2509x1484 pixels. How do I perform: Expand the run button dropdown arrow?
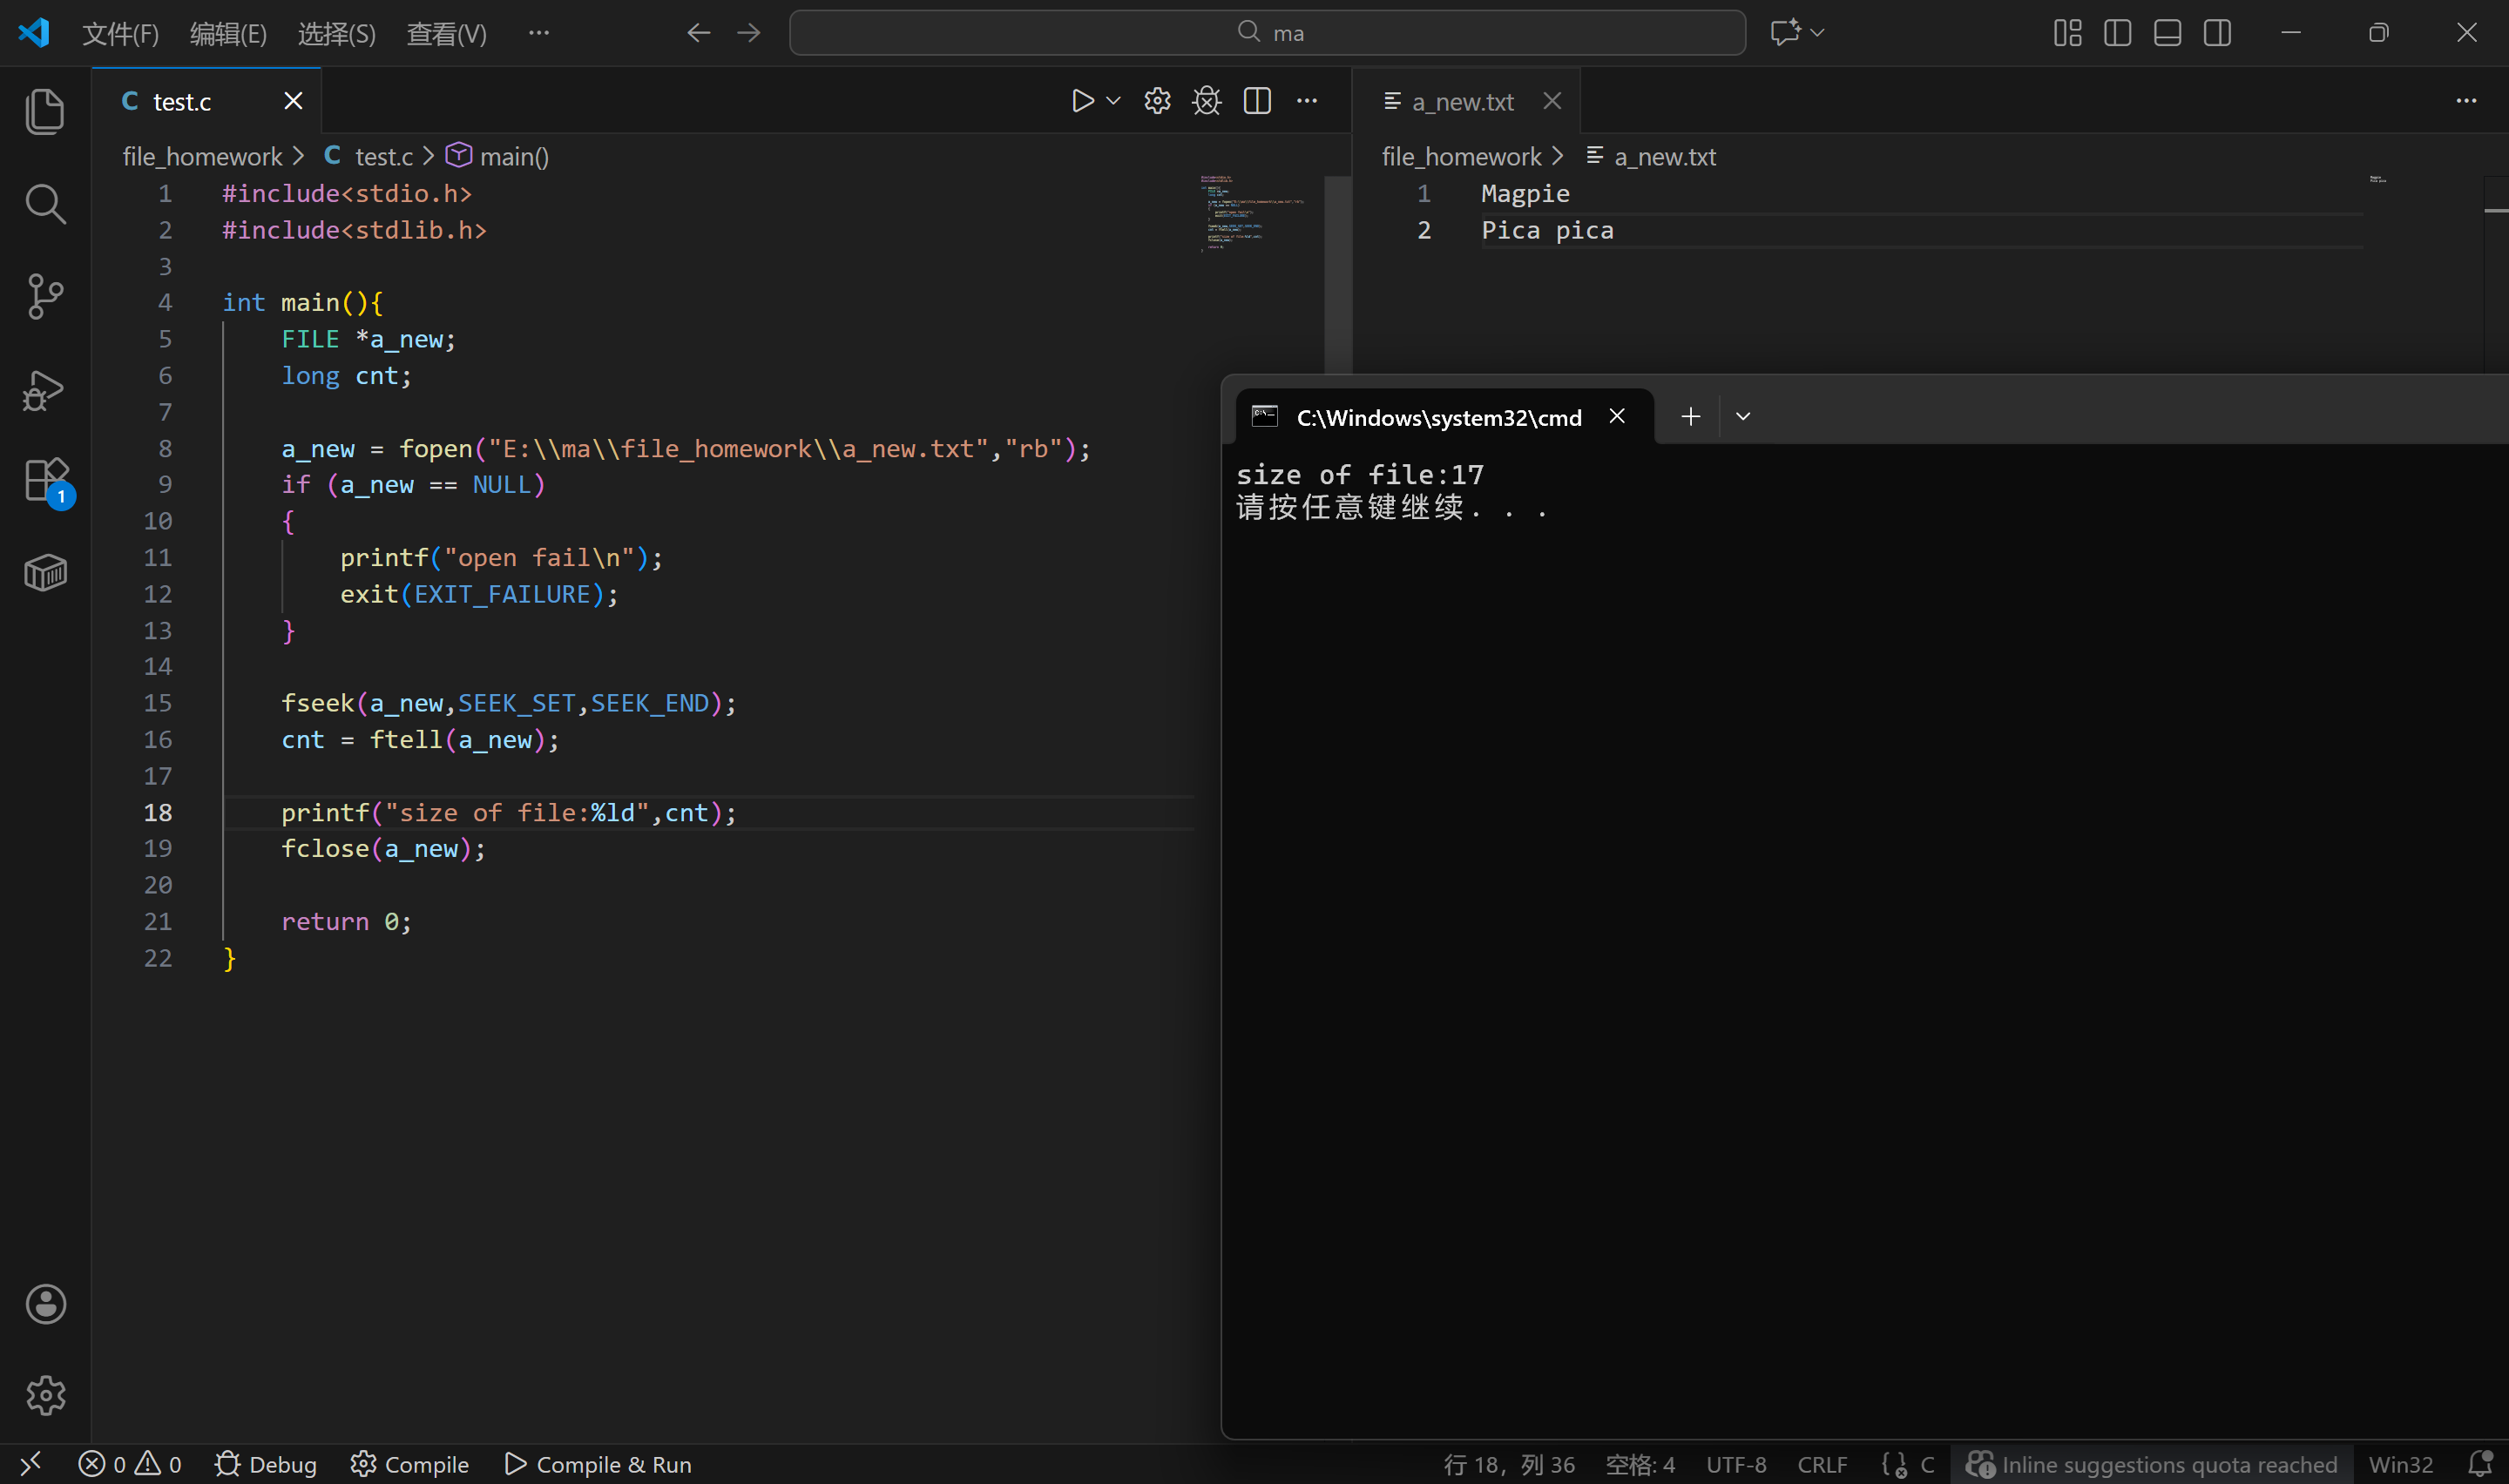coord(1113,101)
